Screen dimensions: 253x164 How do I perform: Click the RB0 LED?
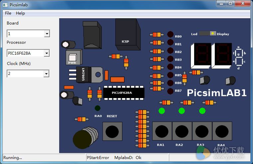click(170, 34)
